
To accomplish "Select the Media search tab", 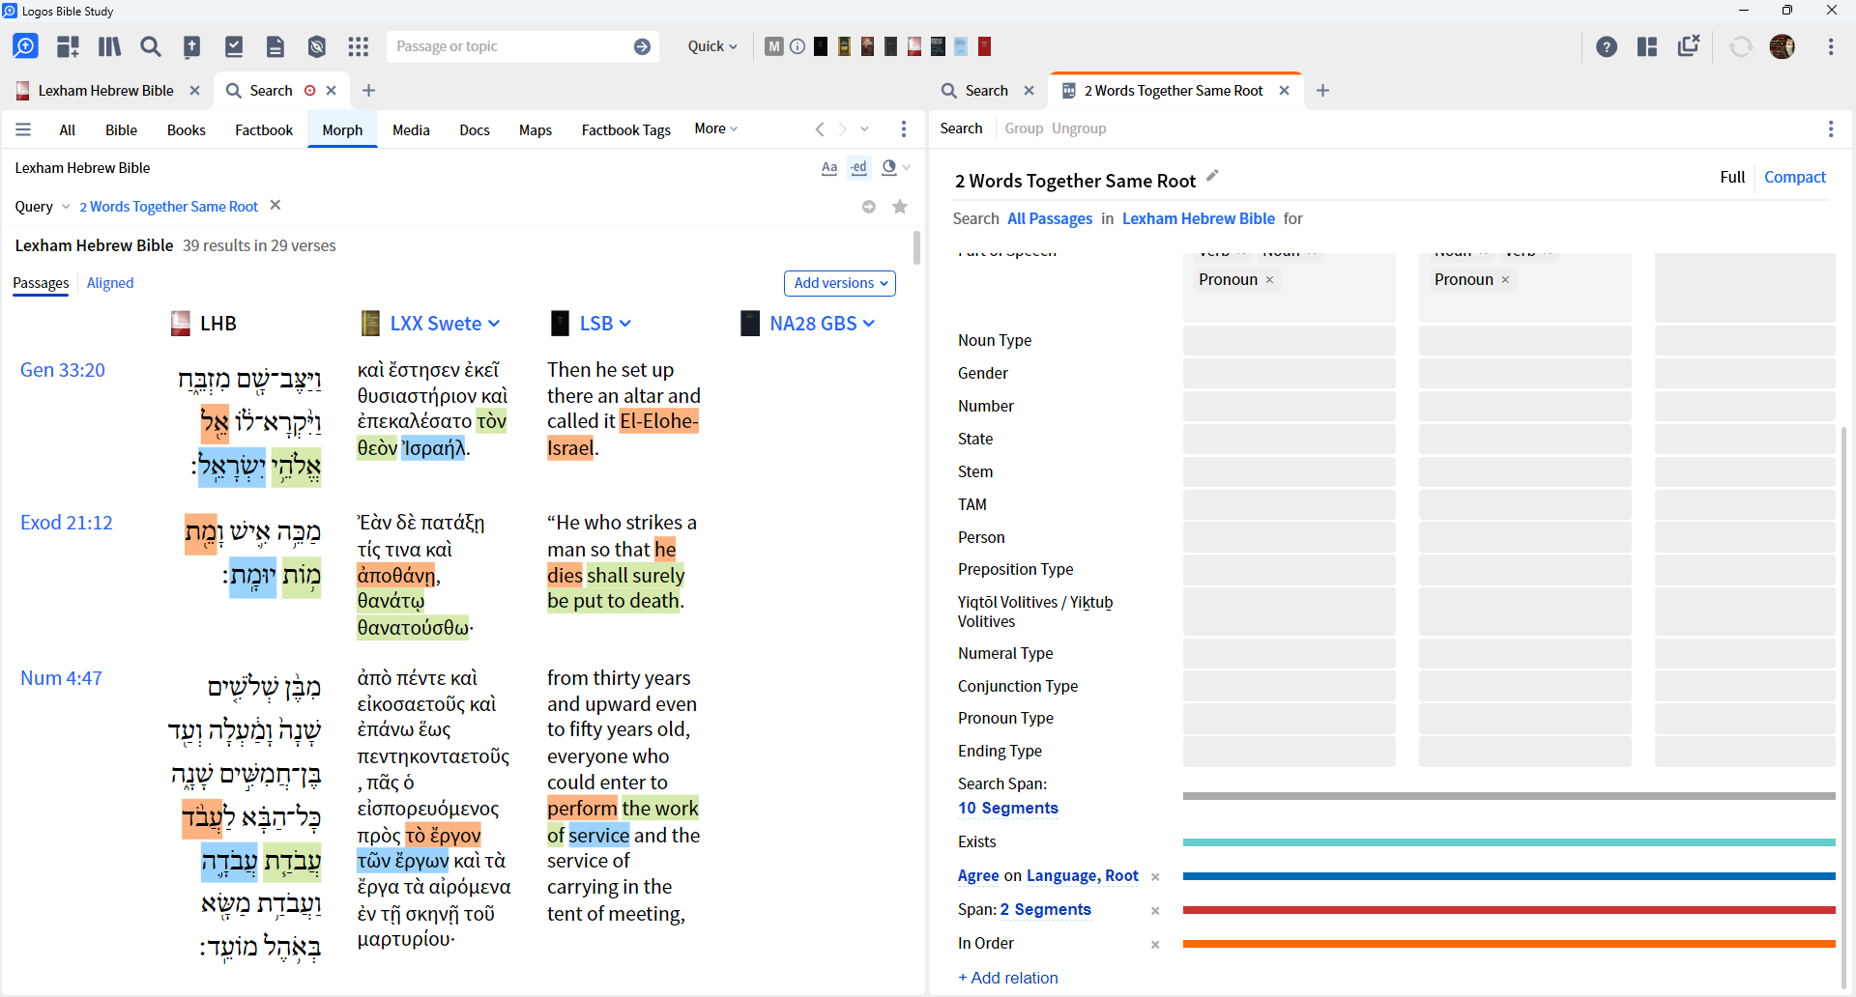I will pos(411,130).
